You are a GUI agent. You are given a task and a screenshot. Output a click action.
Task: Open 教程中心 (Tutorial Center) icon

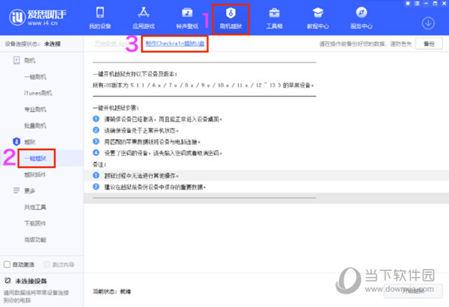(317, 19)
